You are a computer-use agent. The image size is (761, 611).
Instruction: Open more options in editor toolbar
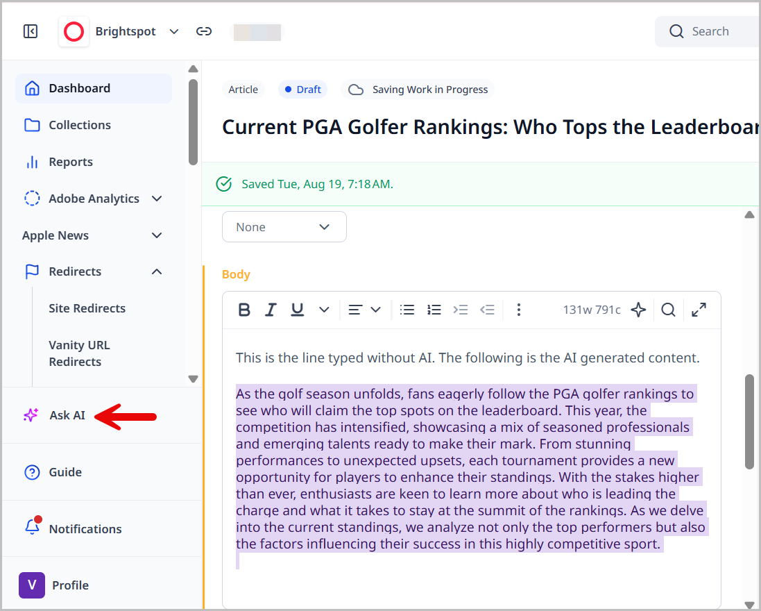tap(518, 310)
